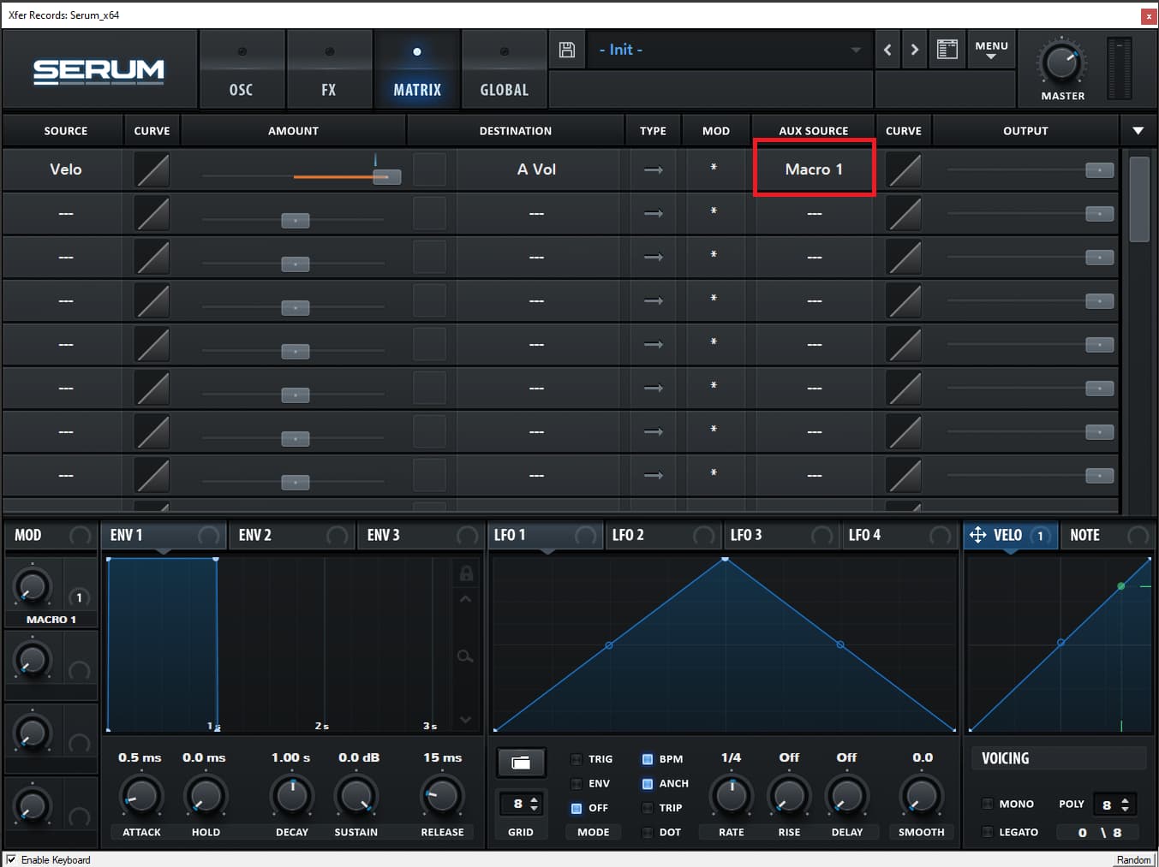Click the Velo row bipolar toggle box

click(x=429, y=169)
